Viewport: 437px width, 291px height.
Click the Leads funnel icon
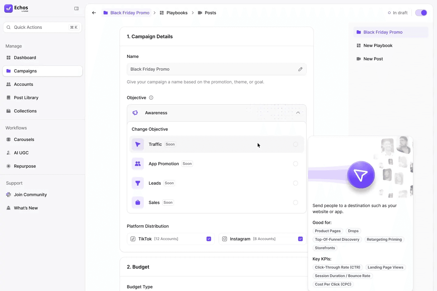pyautogui.click(x=138, y=183)
